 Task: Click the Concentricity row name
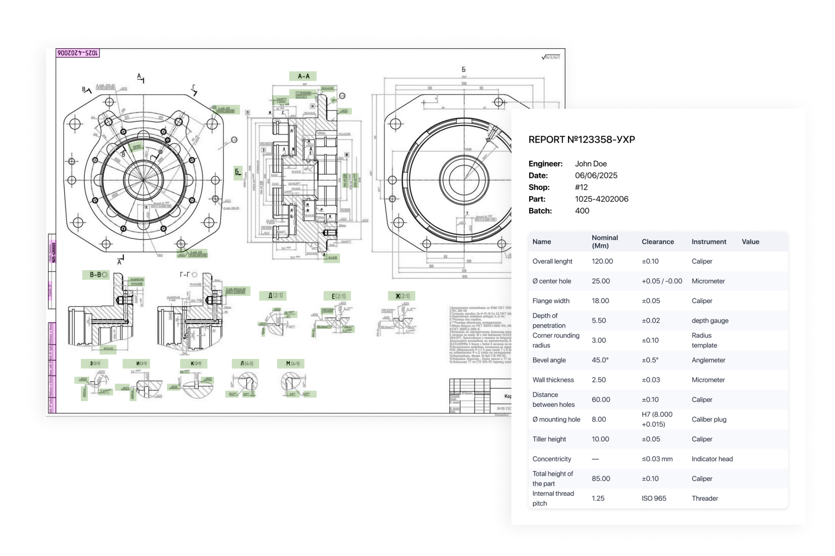551,459
